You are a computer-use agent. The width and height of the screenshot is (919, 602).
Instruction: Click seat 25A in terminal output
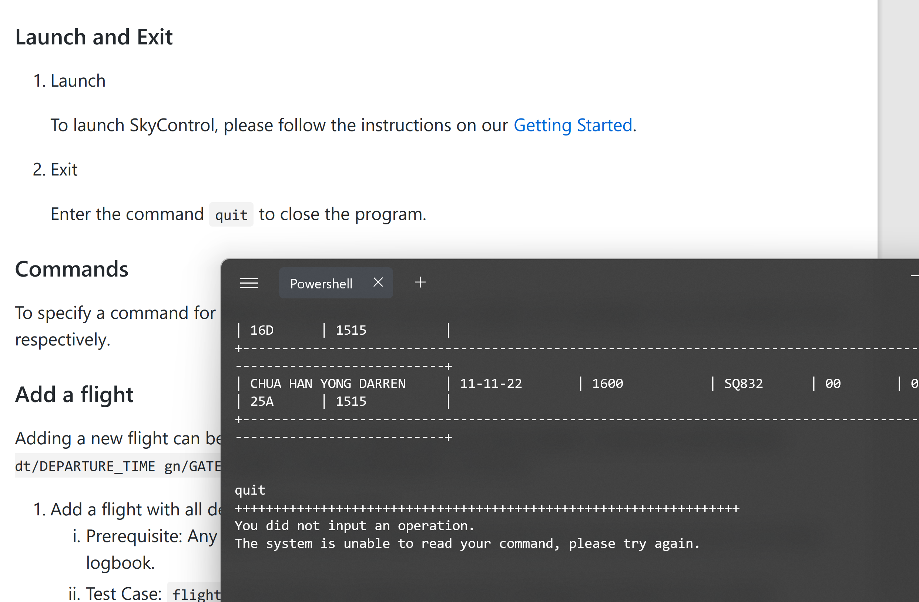point(261,401)
